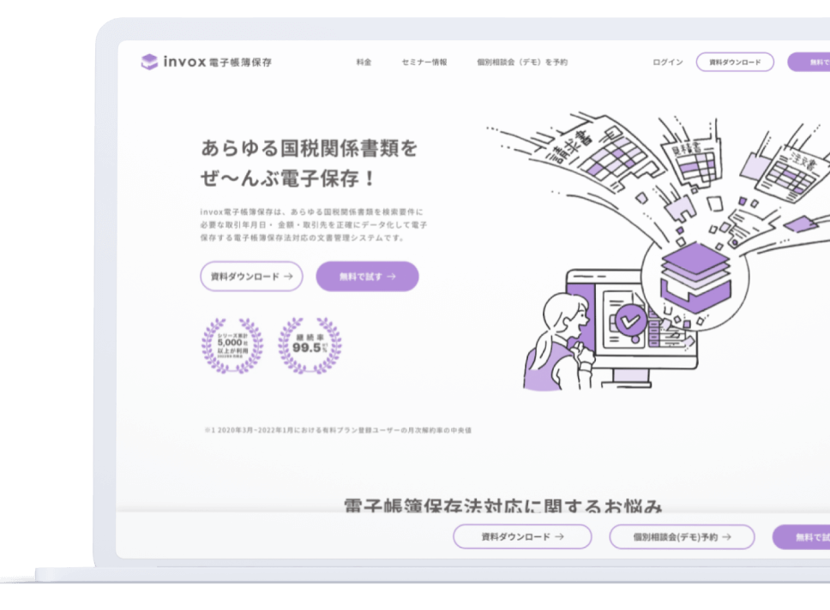This screenshot has height=610, width=830.
Task: Click the checkmark circle on illustrated monitor
Action: (630, 320)
